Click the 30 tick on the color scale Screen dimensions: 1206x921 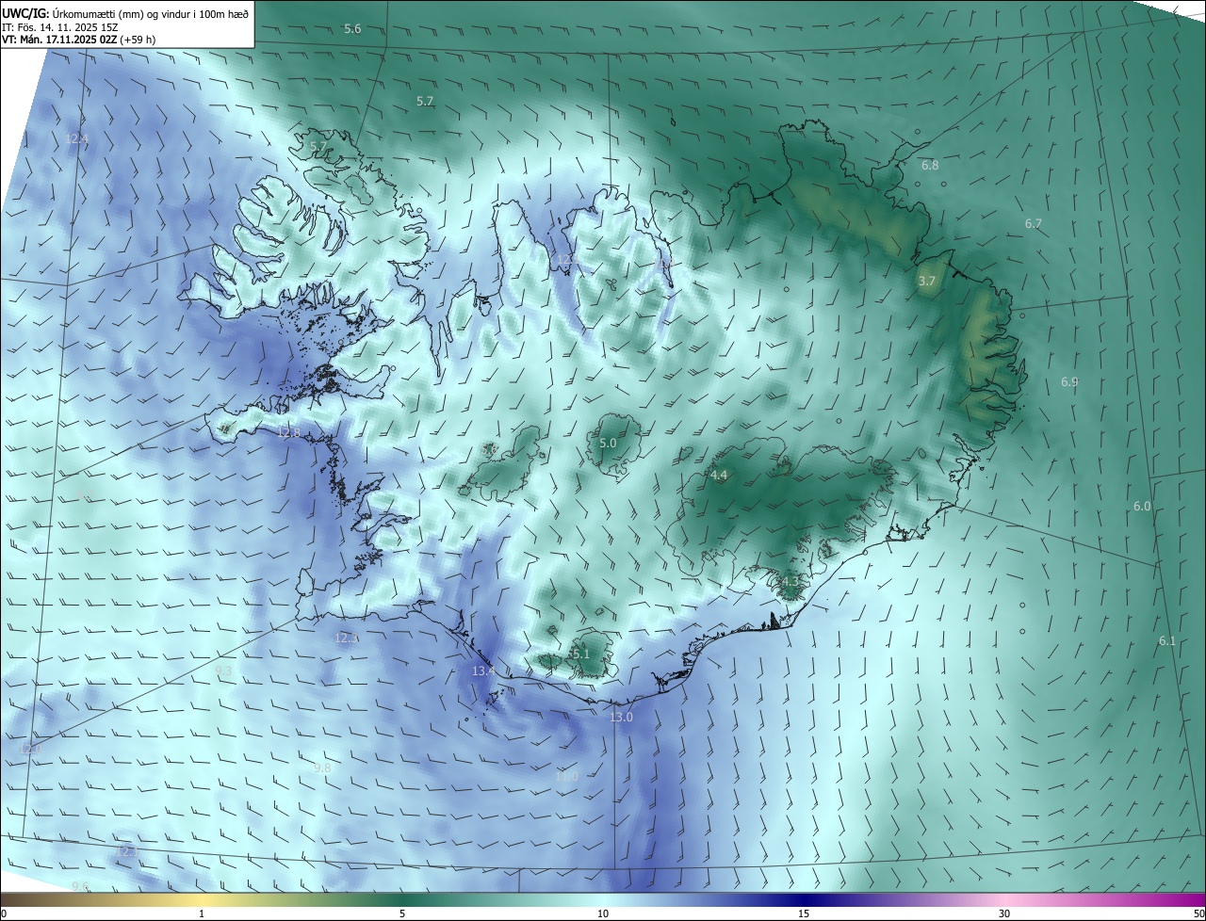tap(1004, 913)
